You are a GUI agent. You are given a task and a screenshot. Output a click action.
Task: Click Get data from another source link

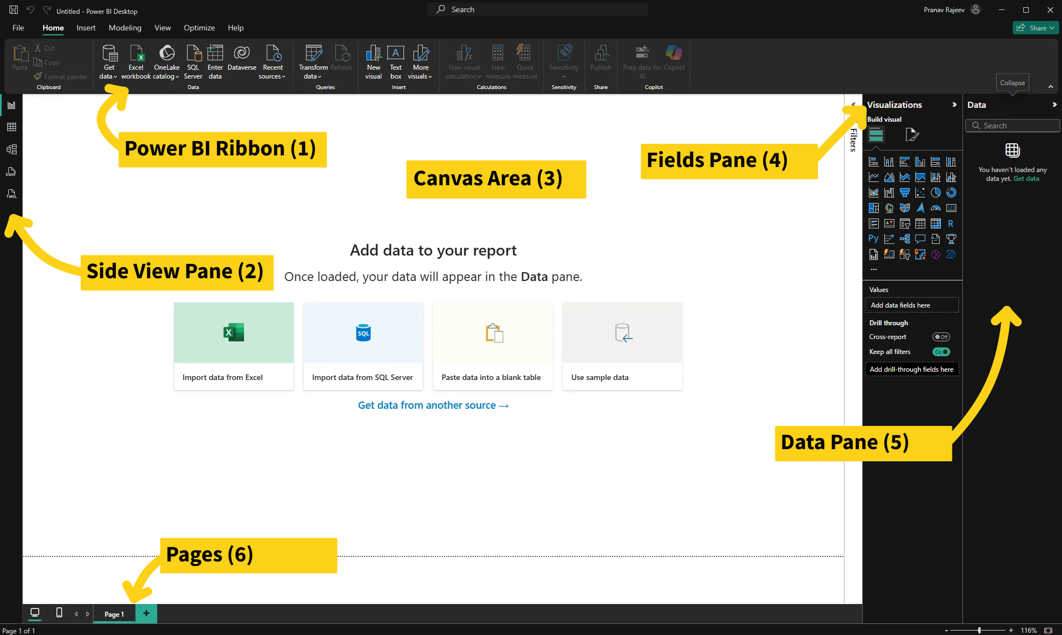click(x=433, y=405)
